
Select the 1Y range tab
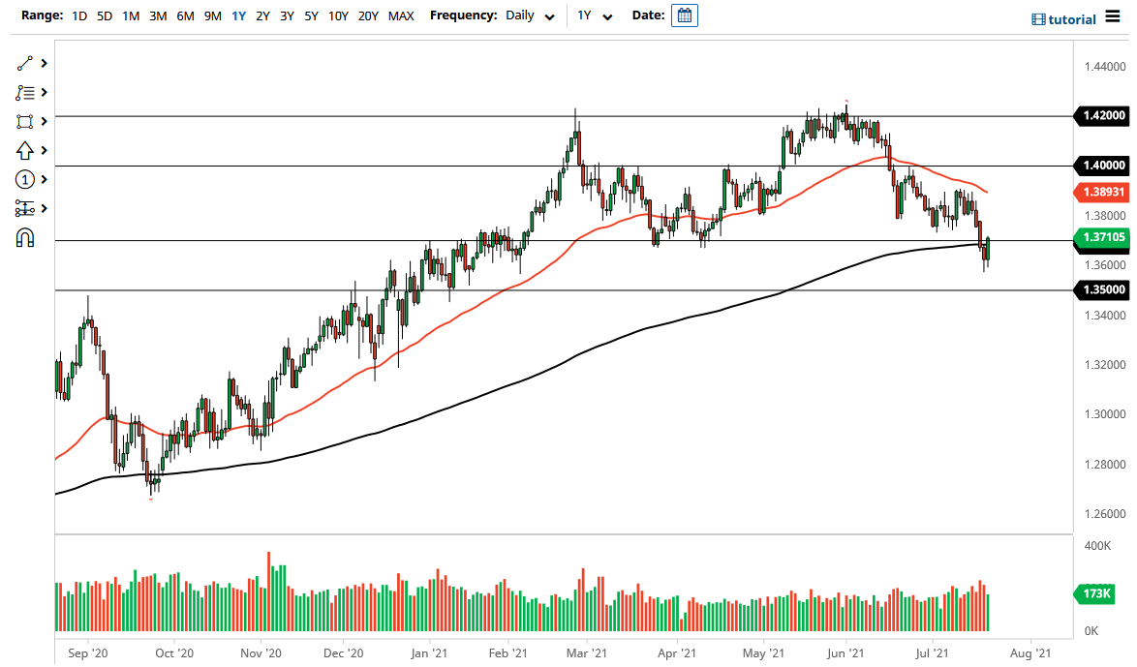[x=238, y=16]
